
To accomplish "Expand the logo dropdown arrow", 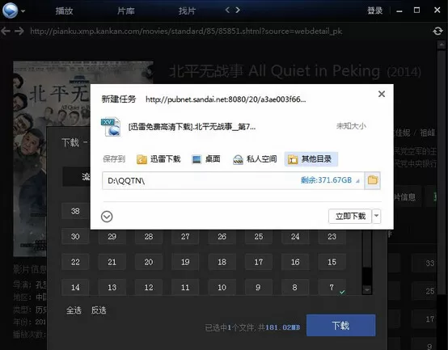I will tap(23, 11).
